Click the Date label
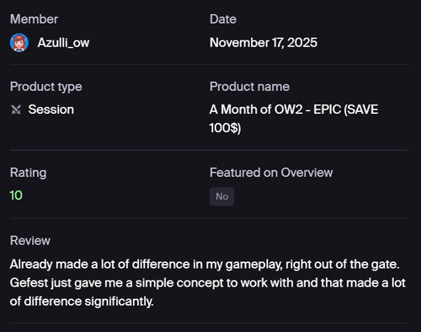The image size is (421, 332). pos(223,19)
